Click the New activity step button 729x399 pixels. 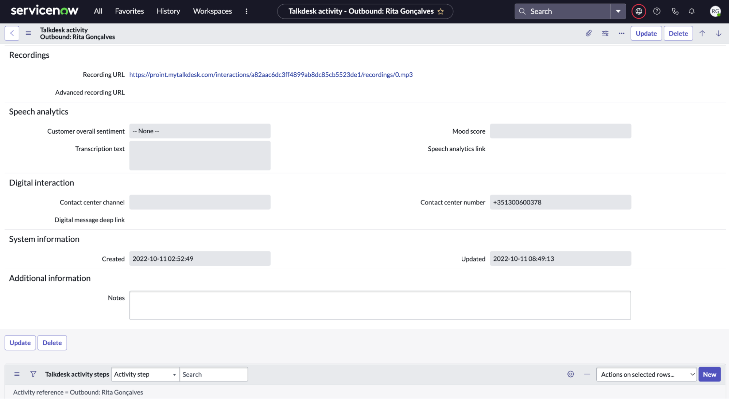point(709,374)
